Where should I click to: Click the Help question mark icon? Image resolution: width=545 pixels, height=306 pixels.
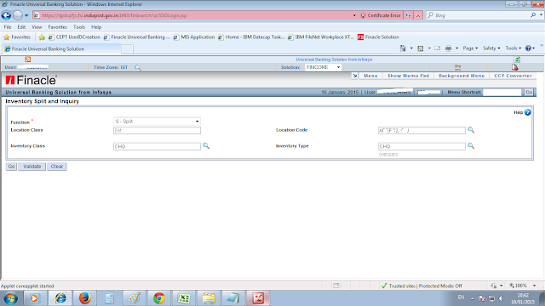(x=528, y=112)
